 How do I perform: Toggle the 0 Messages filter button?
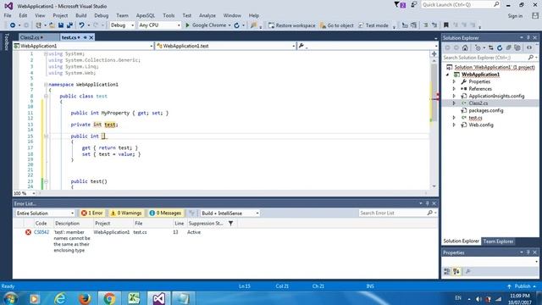(165, 213)
